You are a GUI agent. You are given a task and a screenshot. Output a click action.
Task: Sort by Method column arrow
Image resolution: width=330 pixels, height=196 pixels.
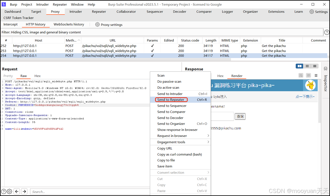point(79,40)
